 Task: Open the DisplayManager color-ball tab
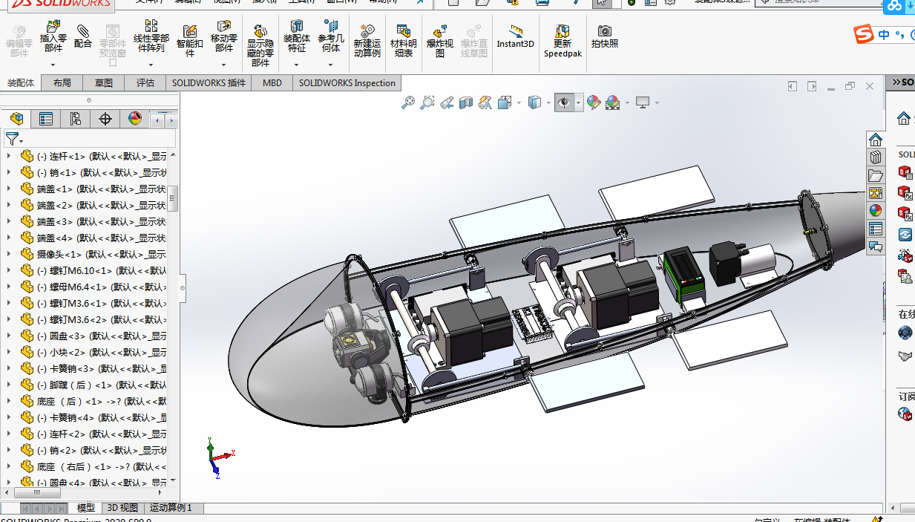pyautogui.click(x=134, y=119)
